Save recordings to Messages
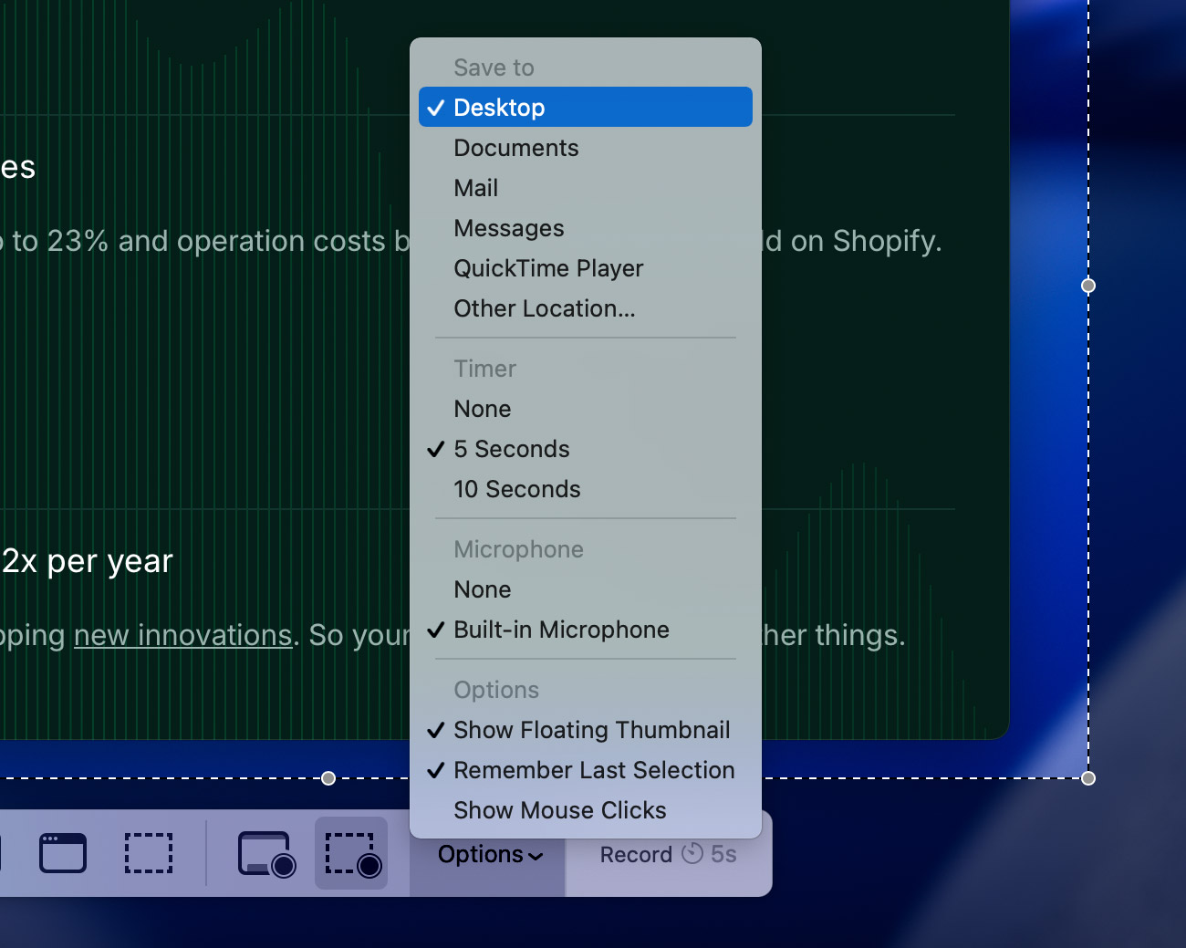 (x=586, y=228)
